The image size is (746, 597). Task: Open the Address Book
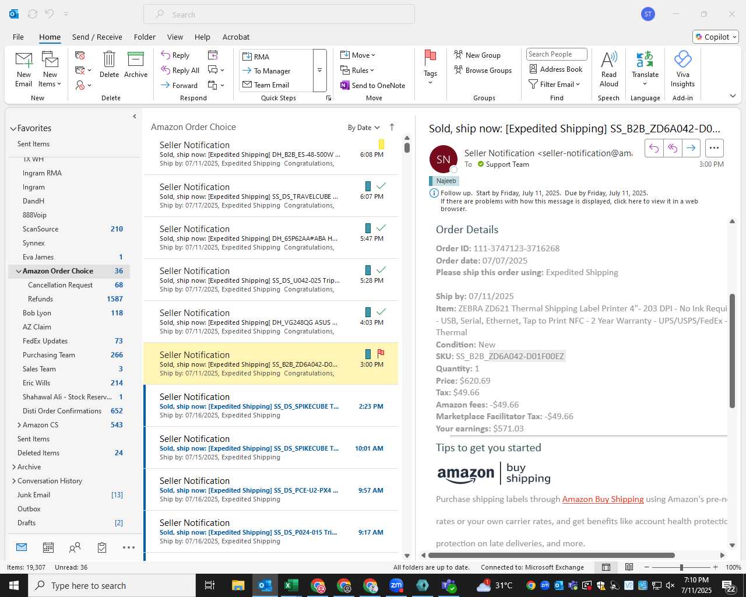click(x=556, y=69)
